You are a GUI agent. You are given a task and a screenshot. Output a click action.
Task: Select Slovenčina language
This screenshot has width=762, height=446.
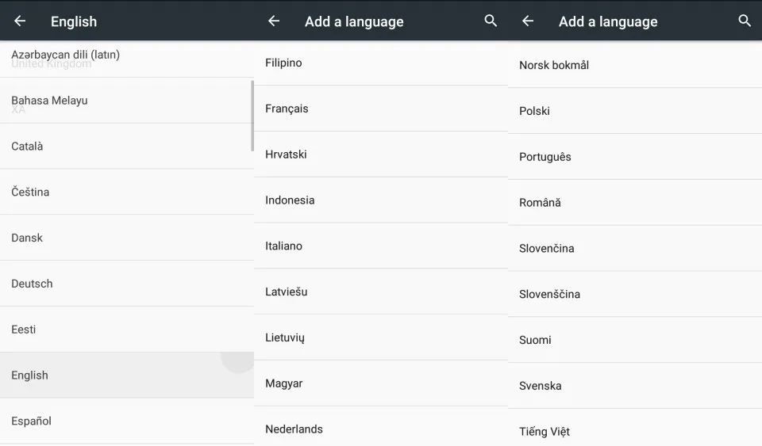[x=635, y=249]
